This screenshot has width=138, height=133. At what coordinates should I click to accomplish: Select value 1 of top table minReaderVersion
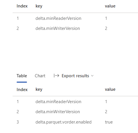click(x=106, y=18)
